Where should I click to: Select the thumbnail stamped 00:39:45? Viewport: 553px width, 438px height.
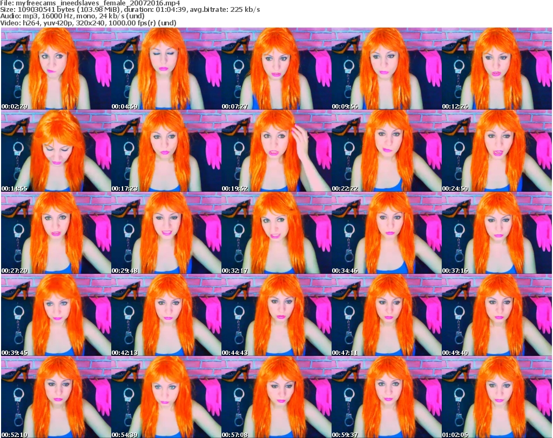56,315
